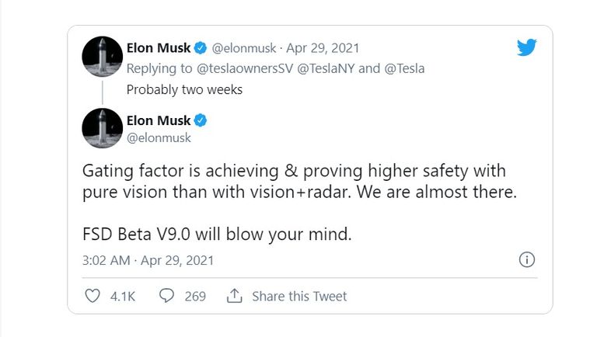This screenshot has width=597, height=337.
Task: Click verified badge beside main Elon Musk name
Action: [x=201, y=120]
